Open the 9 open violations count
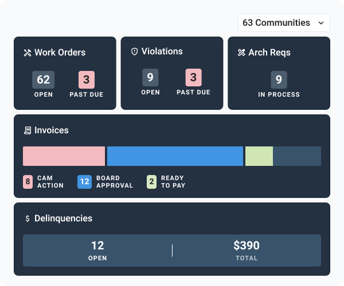 click(150, 77)
